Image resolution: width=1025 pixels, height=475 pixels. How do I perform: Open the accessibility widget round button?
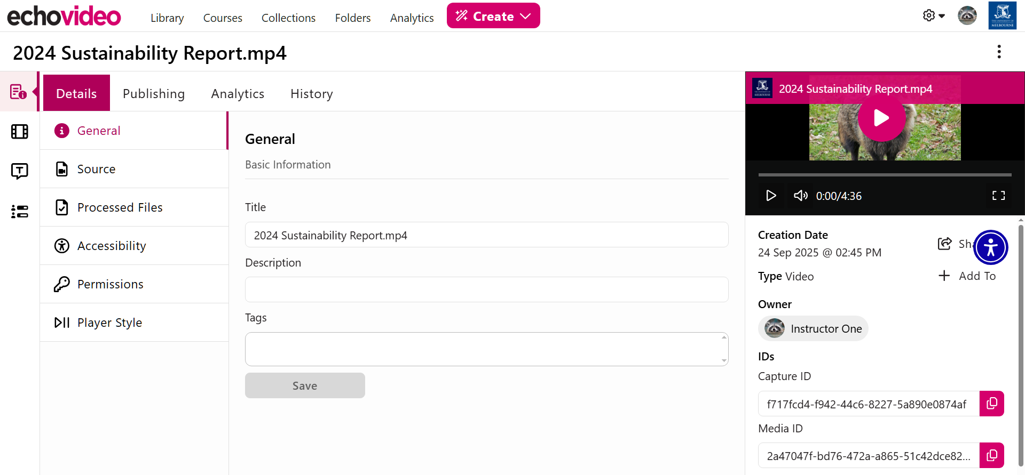991,247
